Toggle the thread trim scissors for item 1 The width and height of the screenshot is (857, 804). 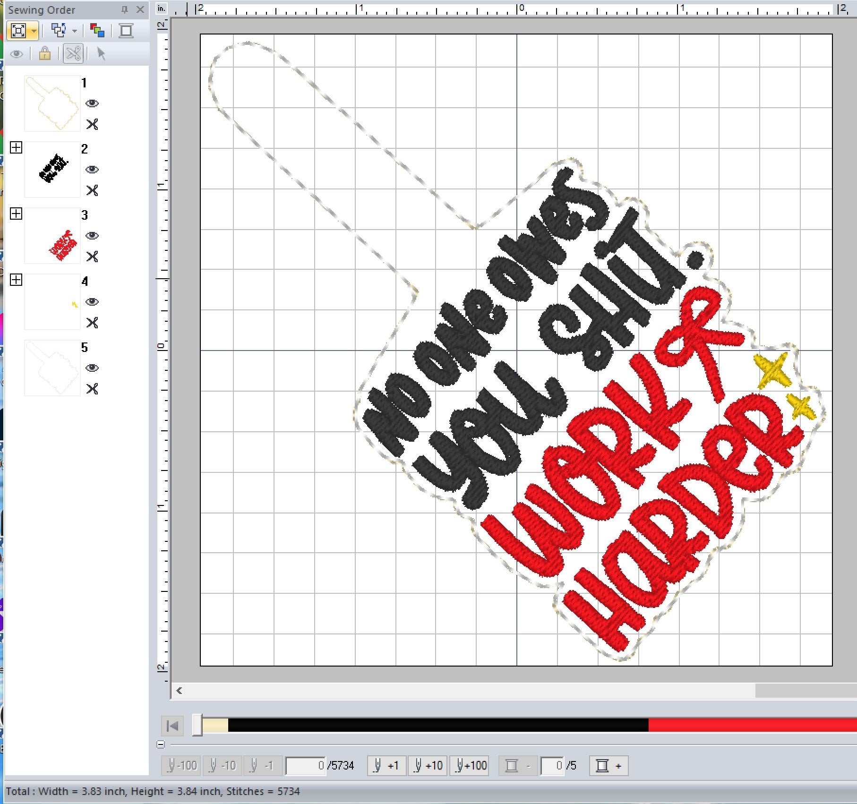tap(92, 124)
